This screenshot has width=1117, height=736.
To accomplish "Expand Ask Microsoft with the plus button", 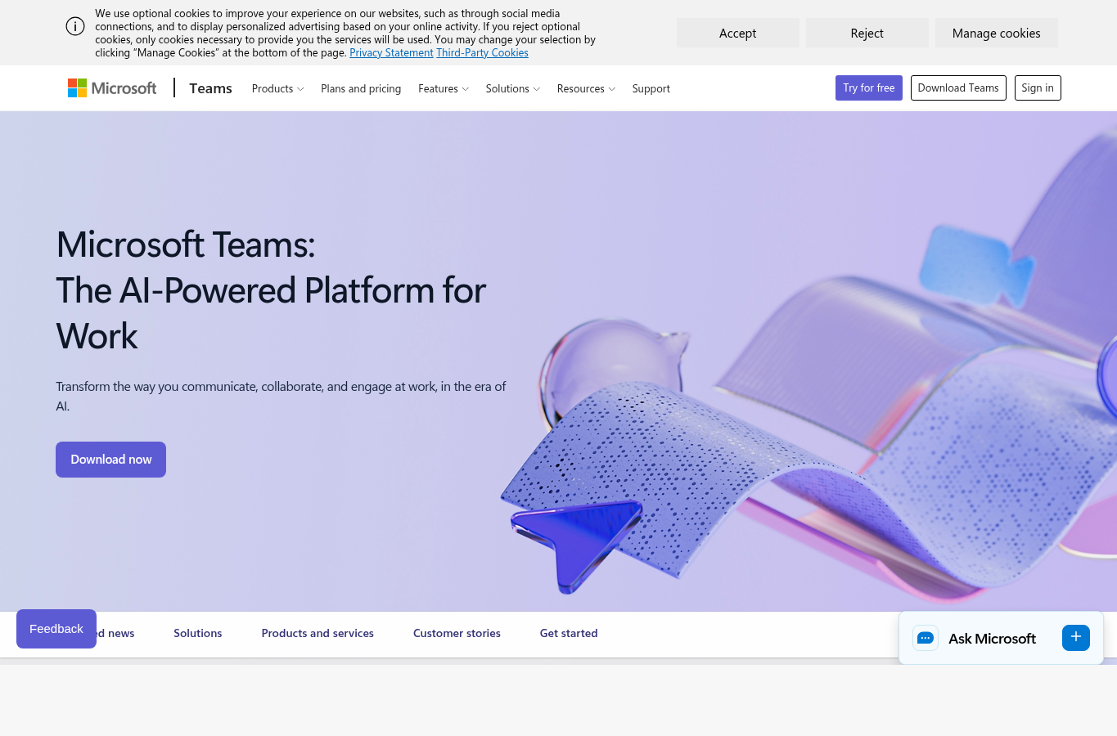I will tap(1076, 637).
